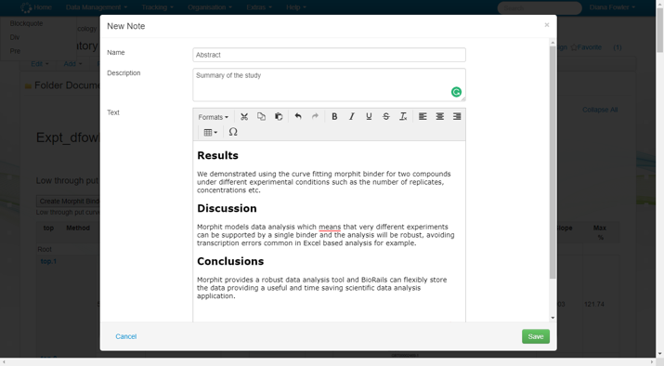Click the dialog's vertical scrollbar thumb

click(x=553, y=163)
